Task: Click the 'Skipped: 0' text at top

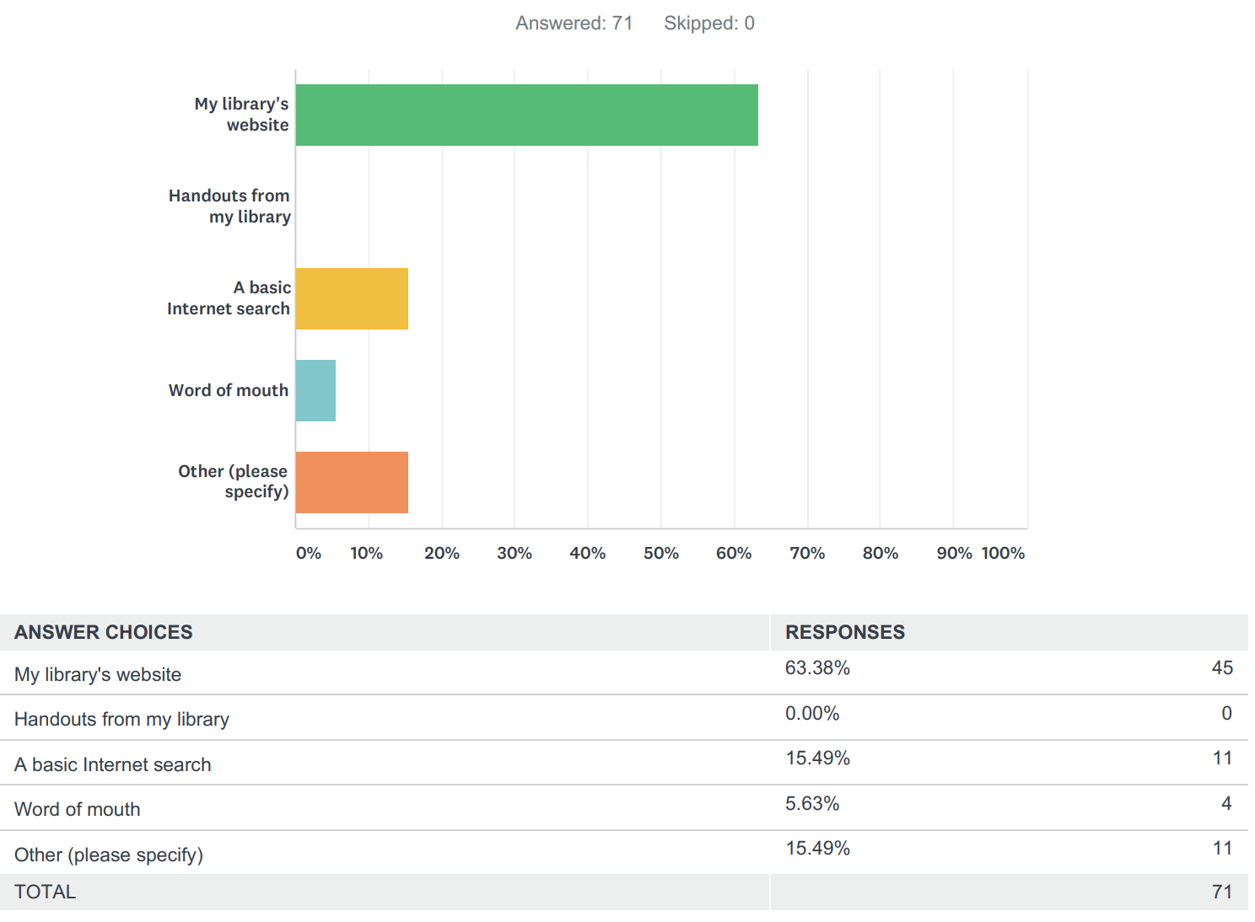Action: pos(708,24)
